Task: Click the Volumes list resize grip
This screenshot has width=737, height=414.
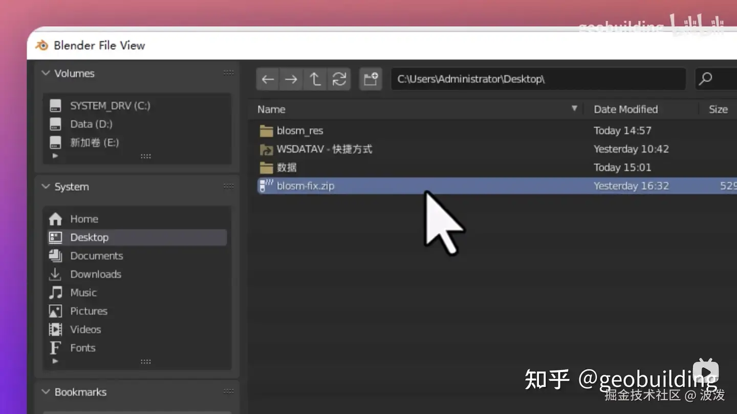Action: pyautogui.click(x=146, y=156)
